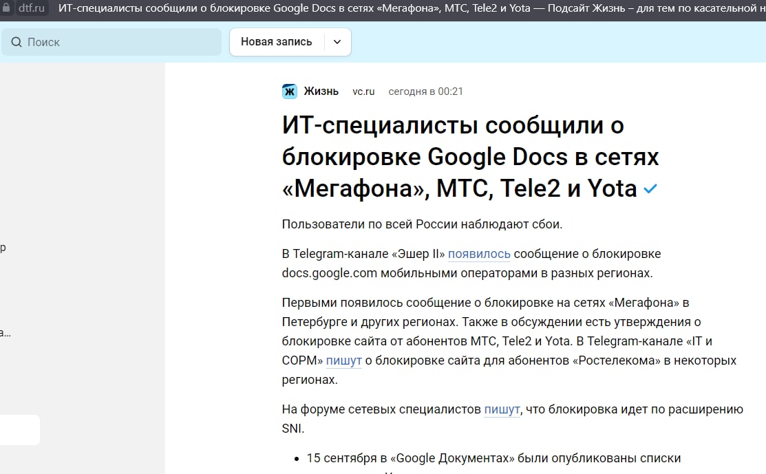Open the пишут link about Ростелеком
The height and width of the screenshot is (474, 766).
tap(344, 360)
